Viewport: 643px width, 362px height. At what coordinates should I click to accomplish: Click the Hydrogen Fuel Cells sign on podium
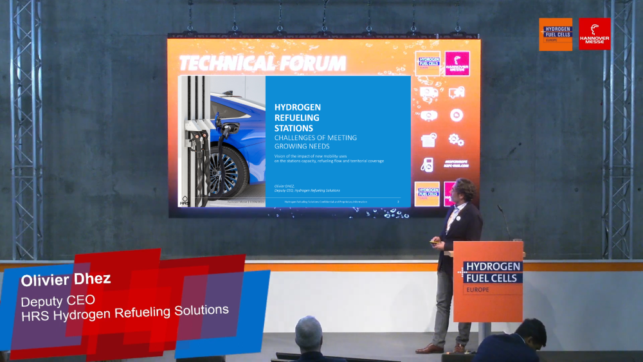tap(488, 276)
